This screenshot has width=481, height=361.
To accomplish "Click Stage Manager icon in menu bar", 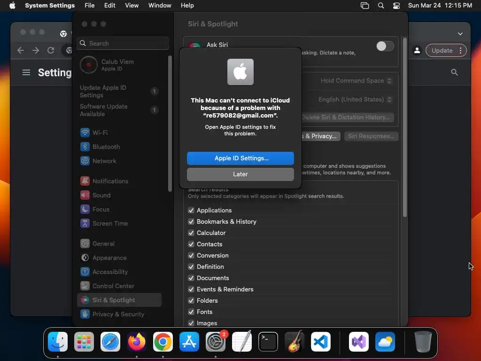I will [x=365, y=6].
